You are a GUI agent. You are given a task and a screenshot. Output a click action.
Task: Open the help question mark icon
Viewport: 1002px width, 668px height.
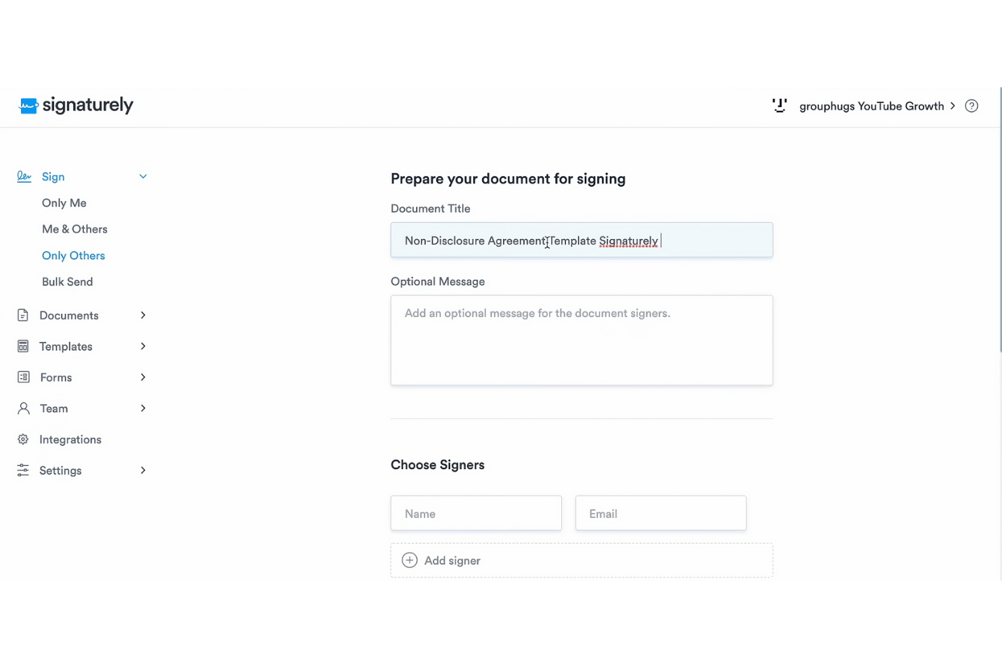(972, 106)
